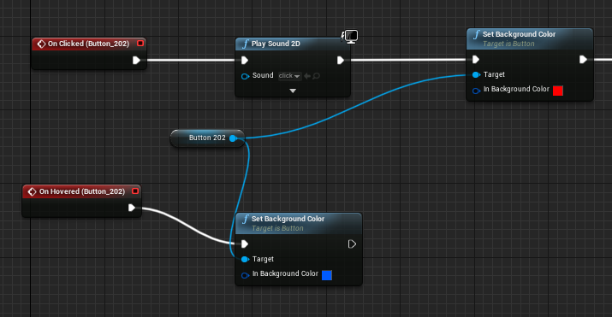612x317 pixels.
Task: Click the event diamond icon on On Hovered node
Action: 33,191
